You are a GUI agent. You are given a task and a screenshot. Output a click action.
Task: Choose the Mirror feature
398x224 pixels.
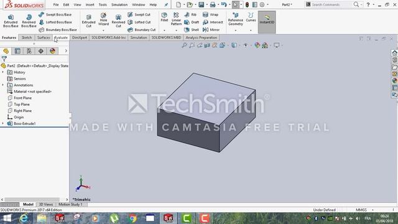(x=211, y=30)
